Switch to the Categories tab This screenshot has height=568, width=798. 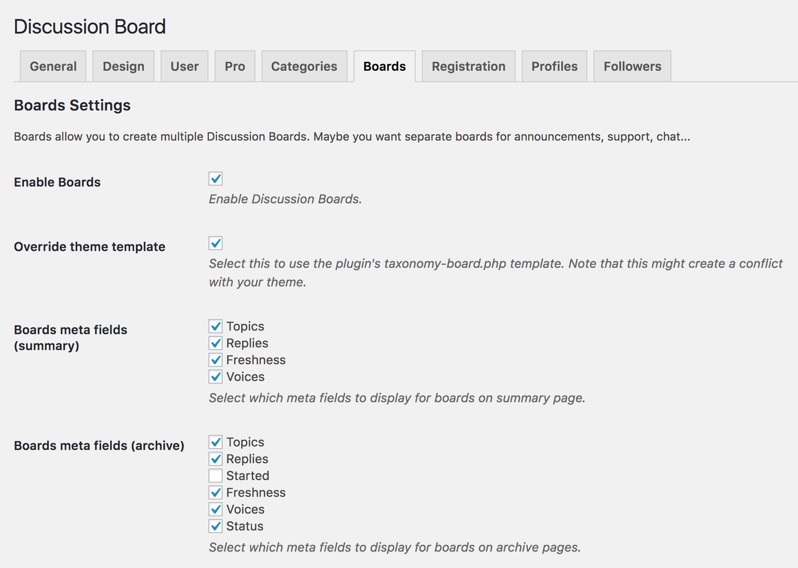(304, 66)
